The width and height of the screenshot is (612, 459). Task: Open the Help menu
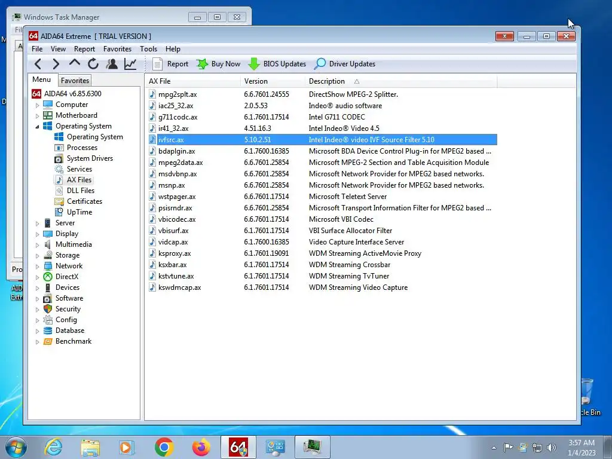coord(173,49)
